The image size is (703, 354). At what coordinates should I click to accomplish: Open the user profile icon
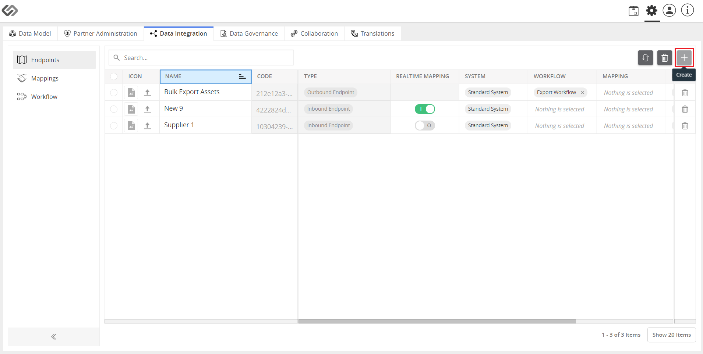[669, 10]
